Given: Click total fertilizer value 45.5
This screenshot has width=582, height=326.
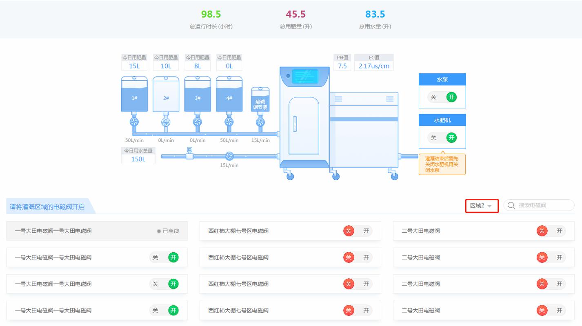Looking at the screenshot, I should 296,14.
